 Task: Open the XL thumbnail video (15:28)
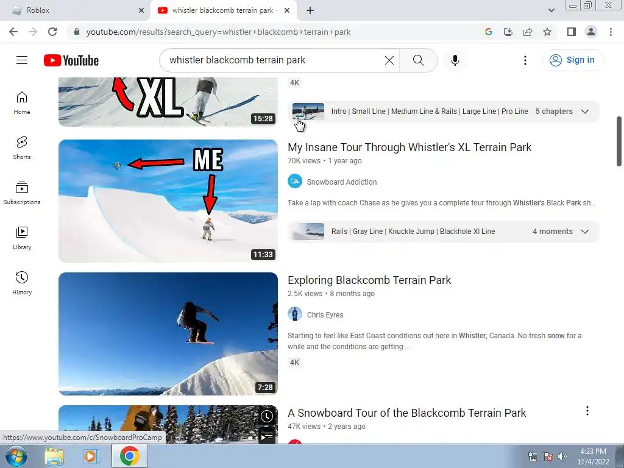click(x=168, y=102)
